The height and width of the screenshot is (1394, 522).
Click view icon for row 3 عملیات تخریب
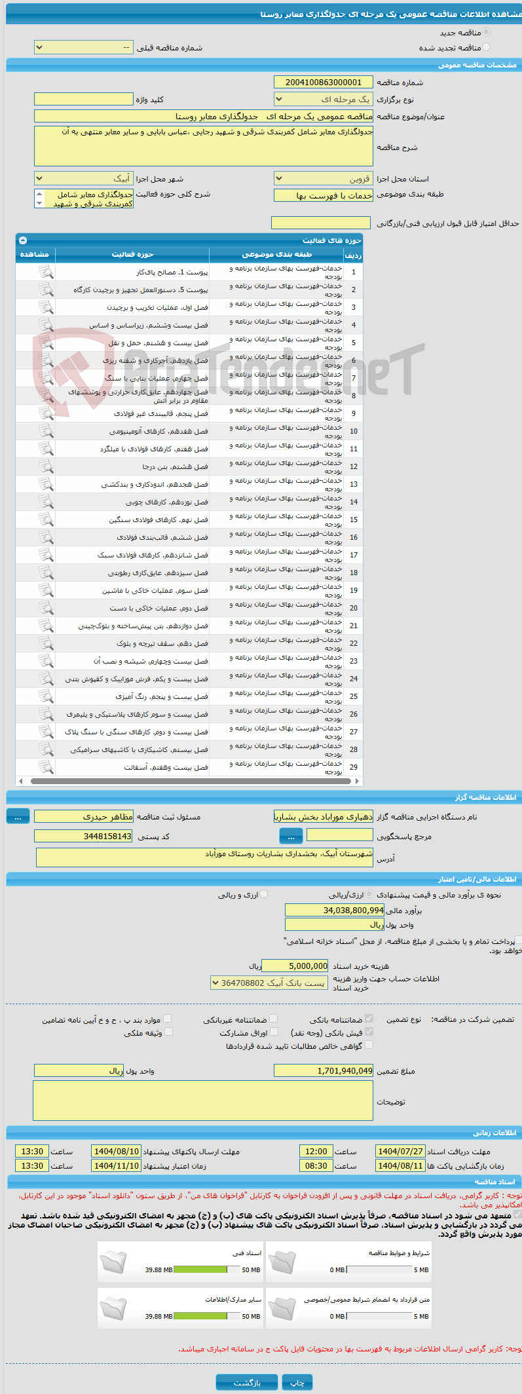point(46,307)
